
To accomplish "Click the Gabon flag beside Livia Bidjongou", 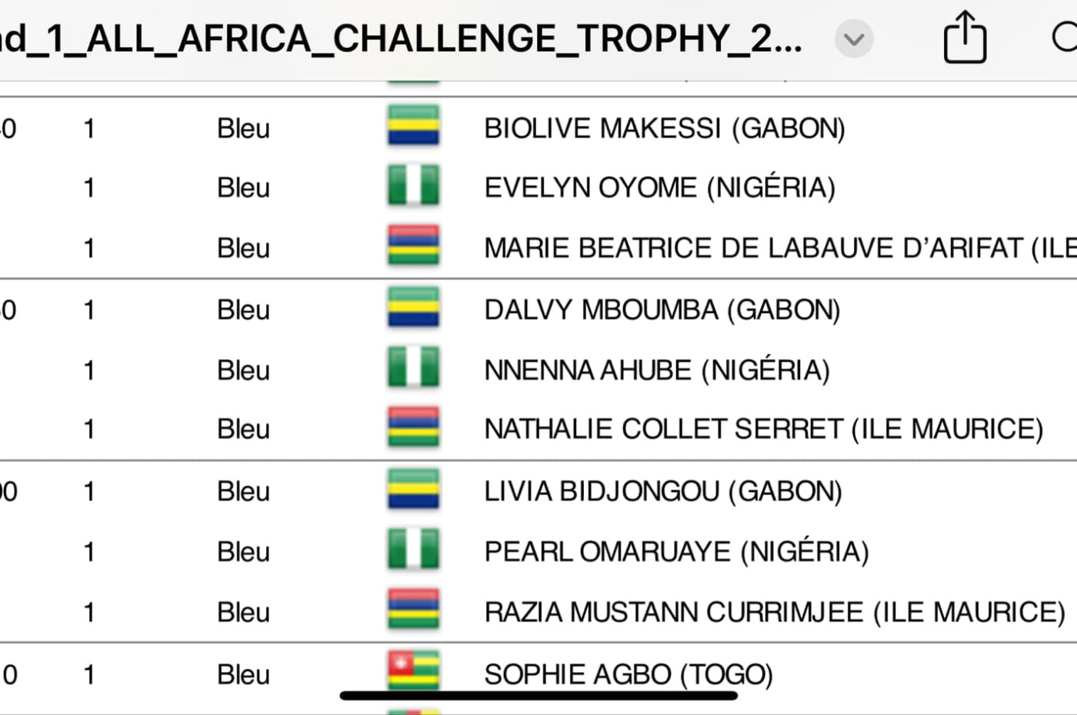I will coord(414,490).
